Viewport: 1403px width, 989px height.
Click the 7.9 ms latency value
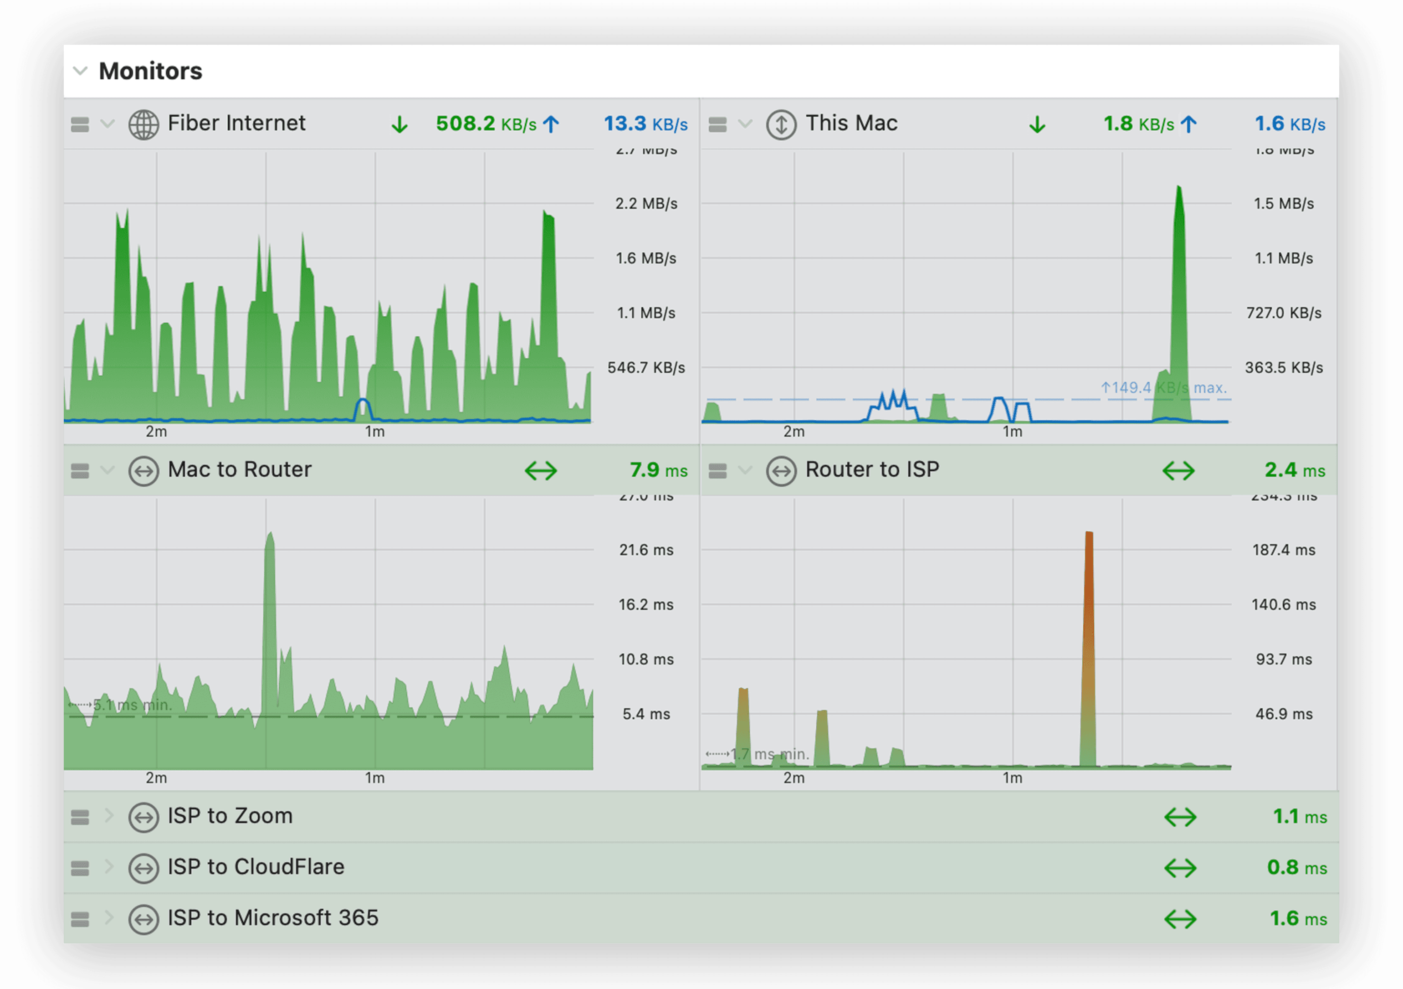(x=659, y=470)
